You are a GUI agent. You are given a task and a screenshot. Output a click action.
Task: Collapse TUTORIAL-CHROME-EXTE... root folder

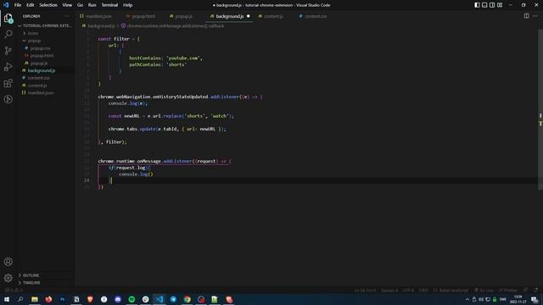click(46, 25)
